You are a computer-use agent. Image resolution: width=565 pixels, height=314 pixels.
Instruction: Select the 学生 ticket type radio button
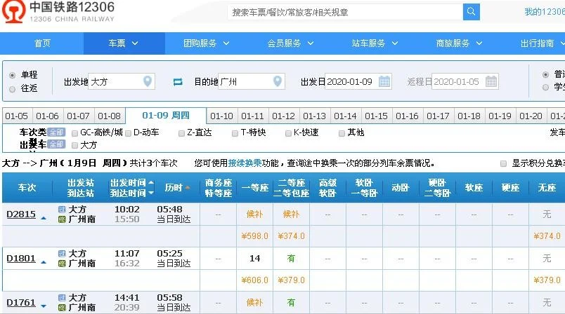coord(545,87)
